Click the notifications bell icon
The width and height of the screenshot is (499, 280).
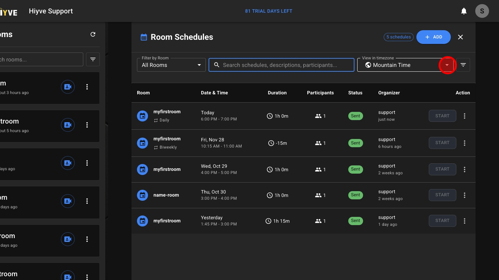pos(464,11)
